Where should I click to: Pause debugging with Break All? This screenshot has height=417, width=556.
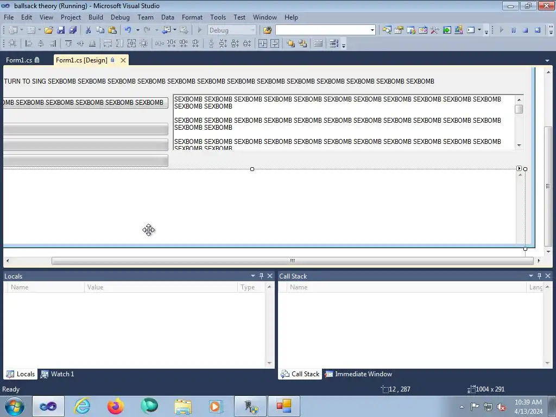[x=514, y=30]
